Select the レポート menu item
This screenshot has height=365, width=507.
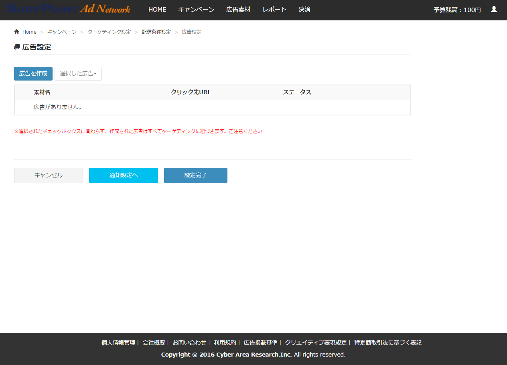275,10
